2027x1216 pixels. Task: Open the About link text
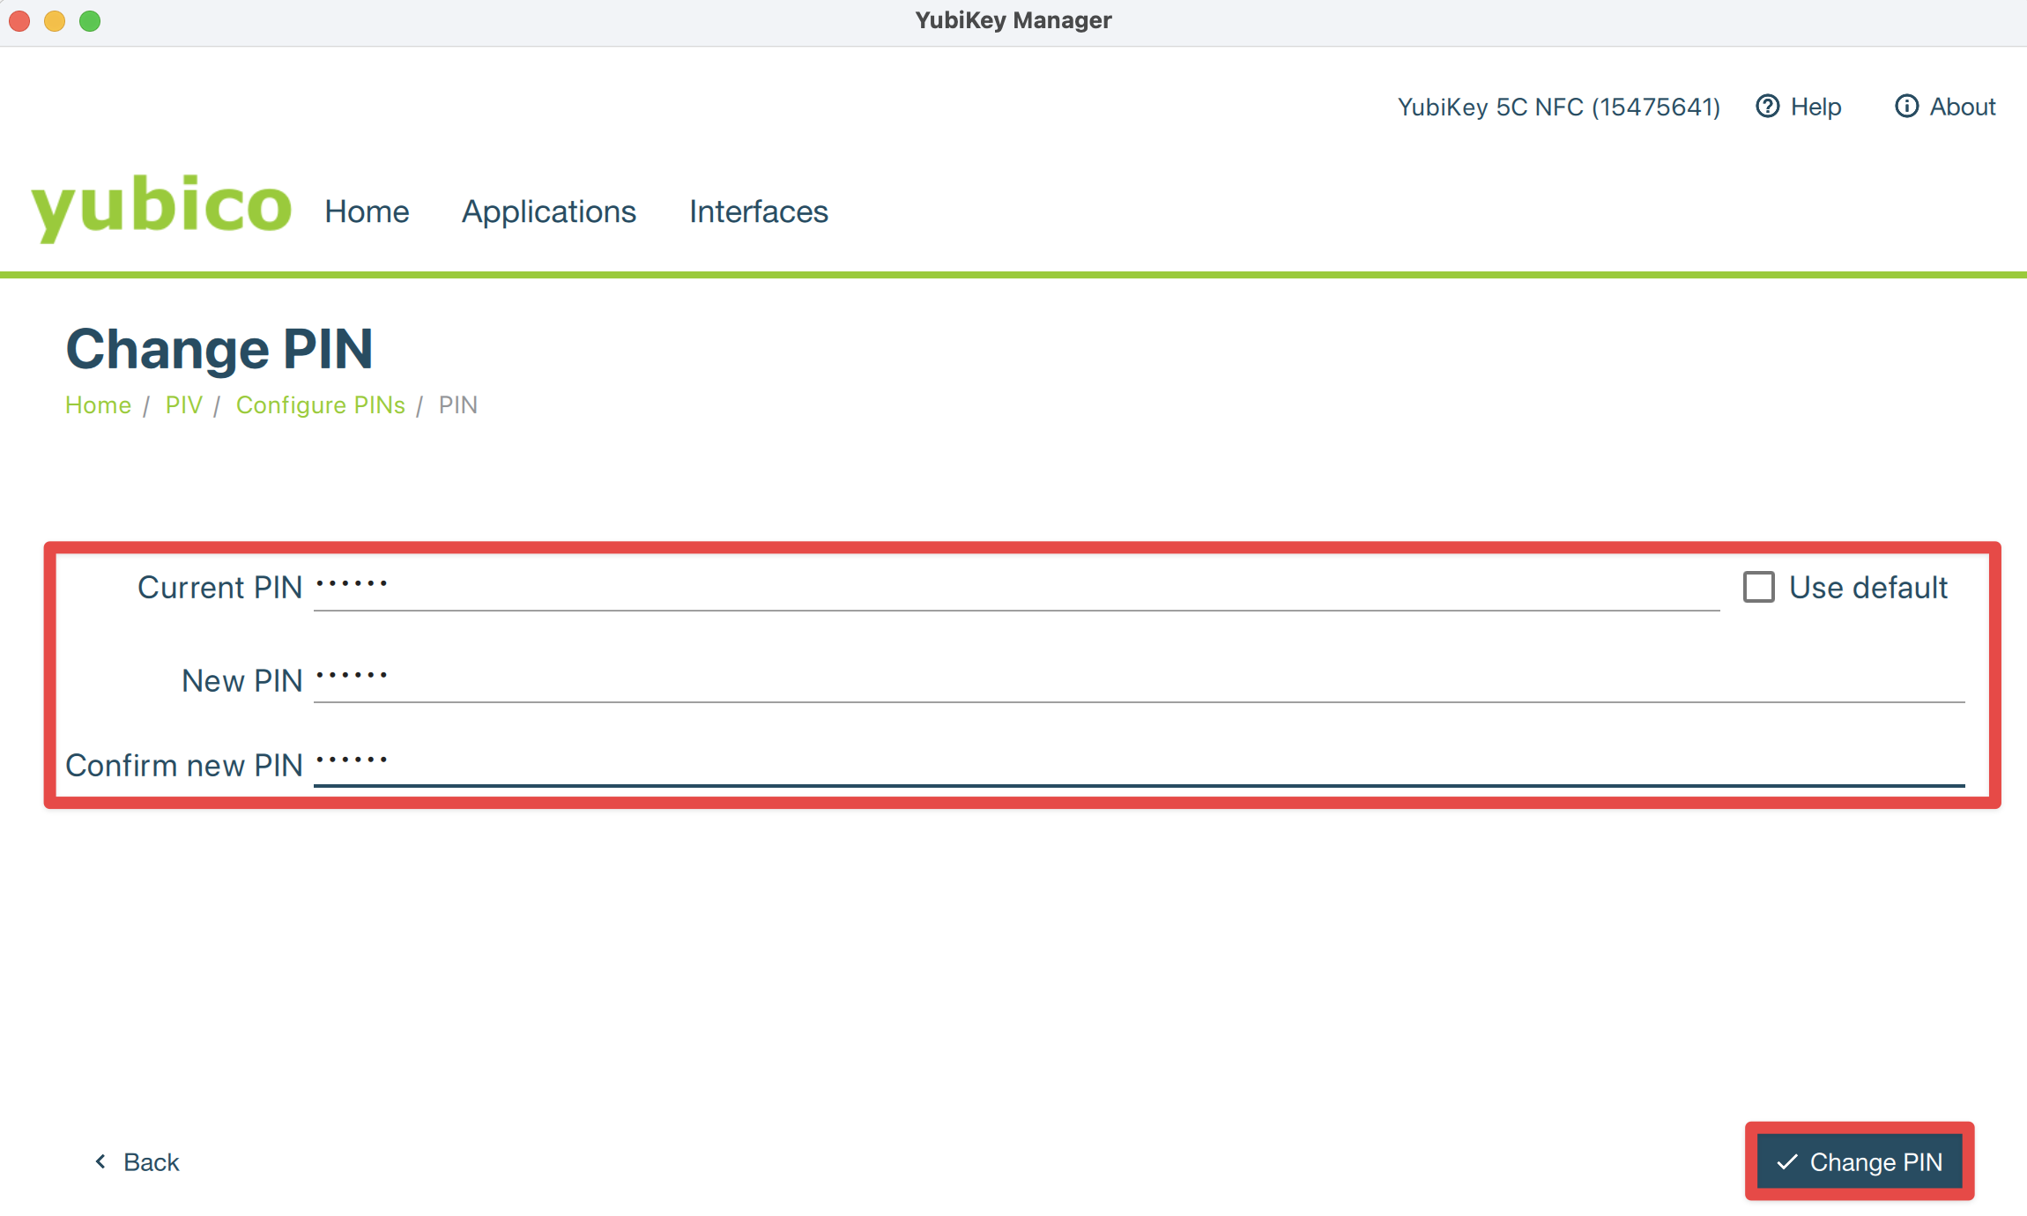1963,107
